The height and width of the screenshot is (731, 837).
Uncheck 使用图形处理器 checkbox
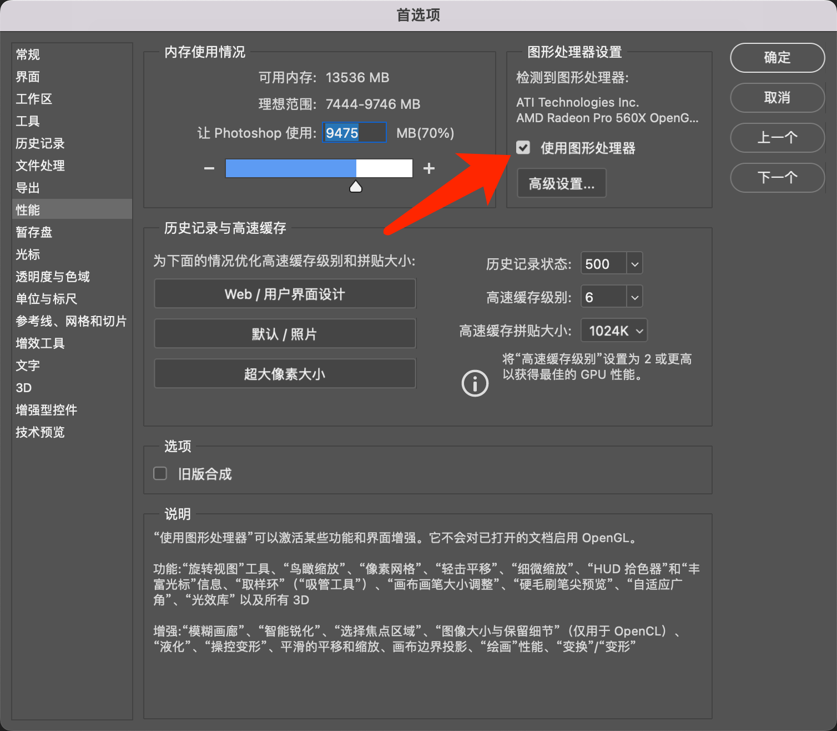(x=523, y=147)
